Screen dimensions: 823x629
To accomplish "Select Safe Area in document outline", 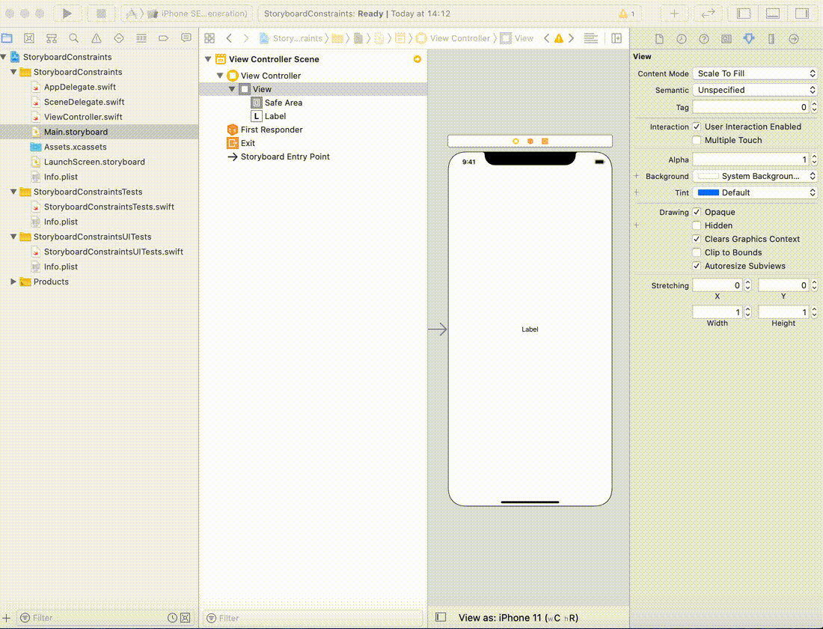I will [283, 103].
